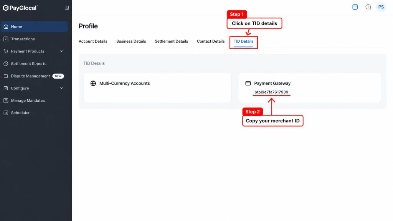393x221 pixels.
Task: Go to Home in the sidebar
Action: pos(34,26)
